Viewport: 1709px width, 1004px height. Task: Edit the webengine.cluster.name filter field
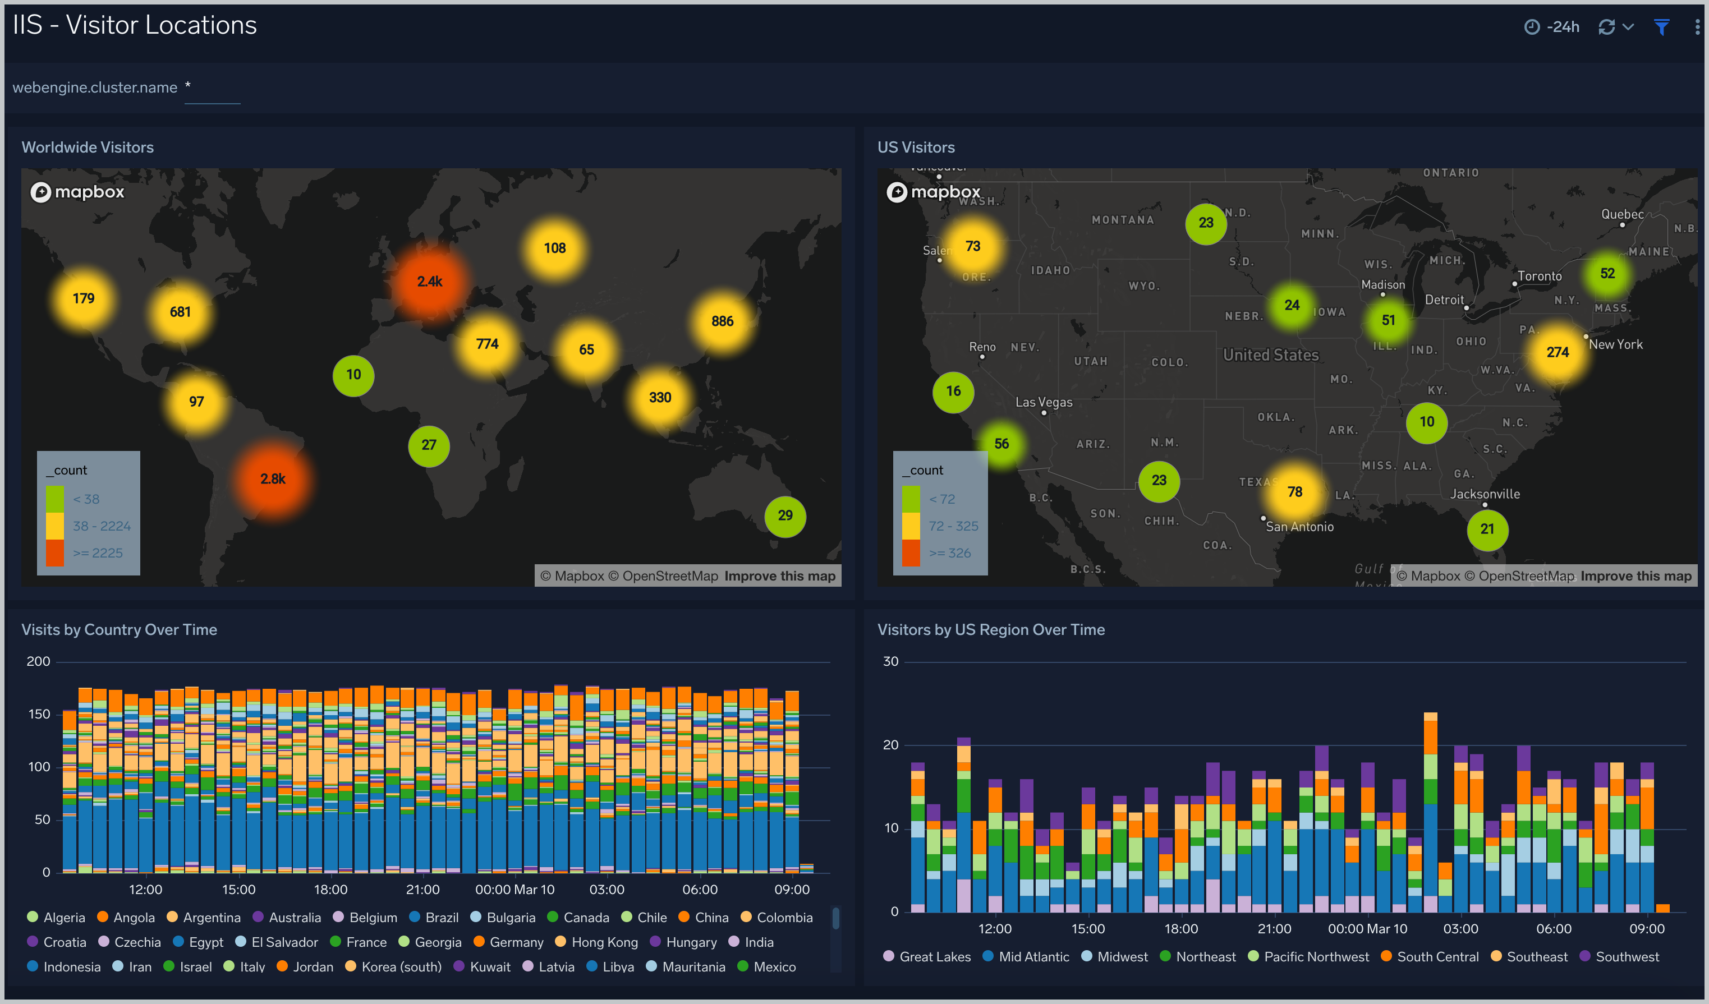(212, 88)
